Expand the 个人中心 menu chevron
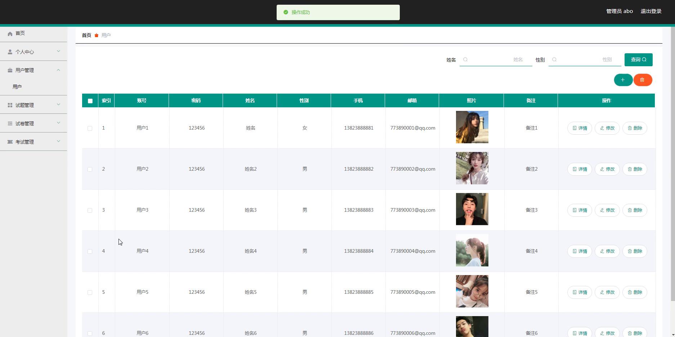The image size is (675, 337). 58,51
